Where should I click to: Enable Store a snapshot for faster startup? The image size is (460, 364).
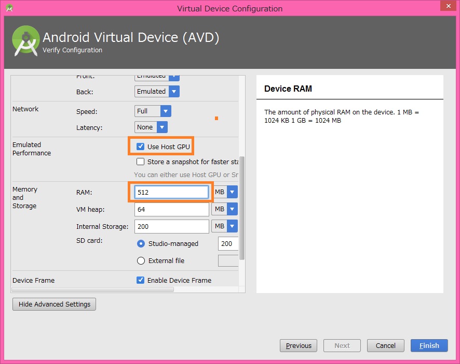click(140, 162)
